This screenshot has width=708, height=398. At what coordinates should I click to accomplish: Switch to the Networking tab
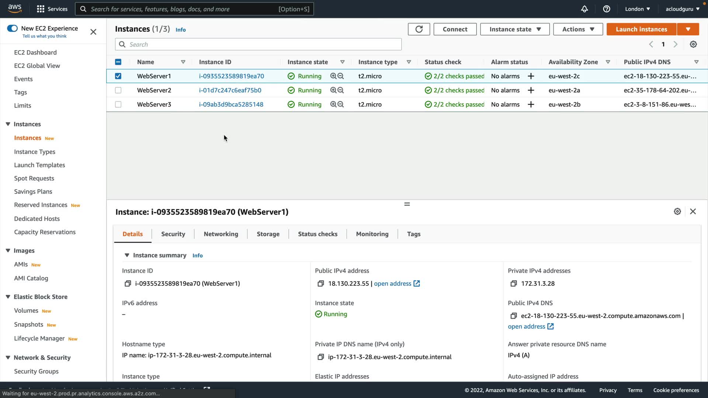pos(221,234)
